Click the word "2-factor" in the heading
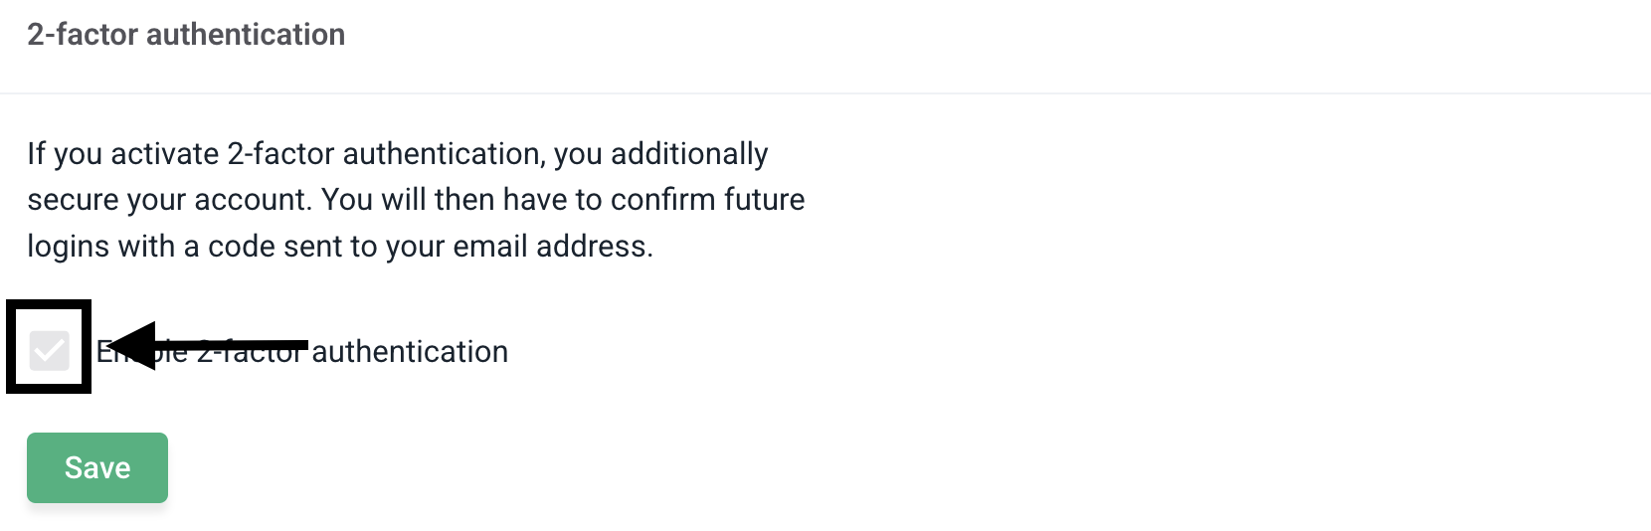Image resolution: width=1651 pixels, height=531 pixels. [x=84, y=35]
